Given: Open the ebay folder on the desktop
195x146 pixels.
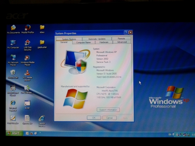Looking at the screenshot, I should tap(42, 29).
